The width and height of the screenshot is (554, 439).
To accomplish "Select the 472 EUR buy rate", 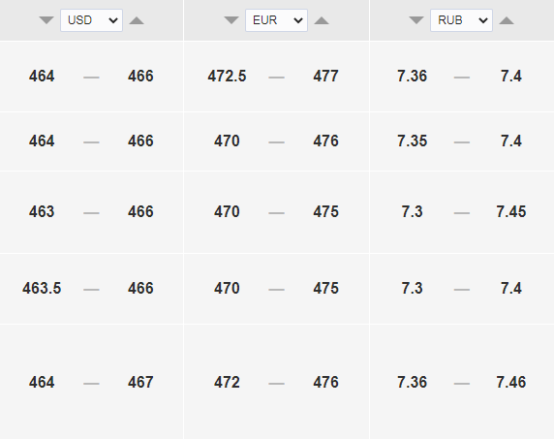I will (x=227, y=382).
